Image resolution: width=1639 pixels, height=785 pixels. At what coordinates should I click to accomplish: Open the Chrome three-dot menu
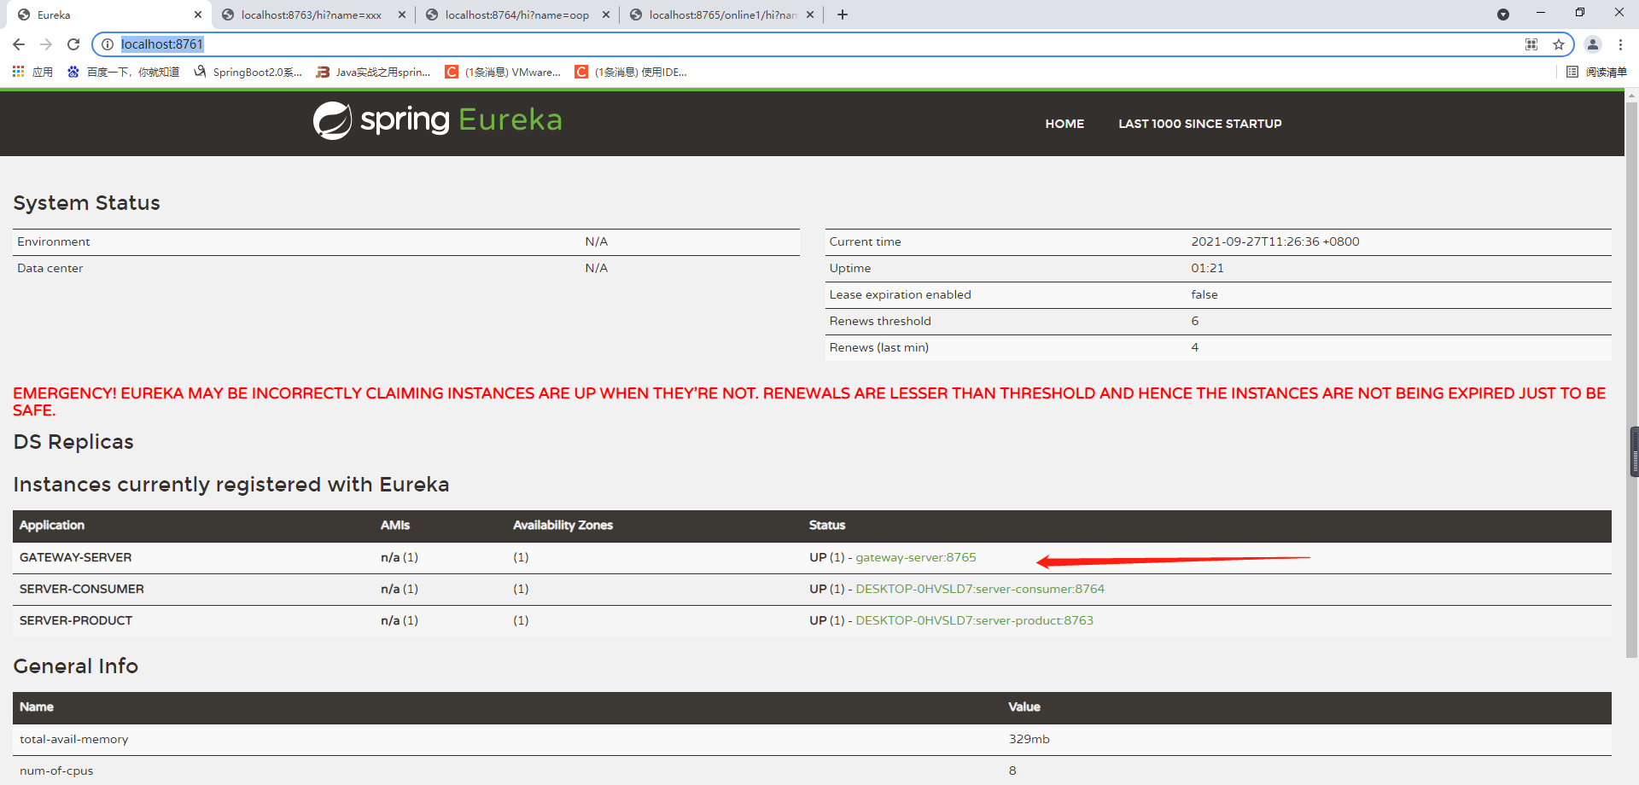coord(1620,44)
